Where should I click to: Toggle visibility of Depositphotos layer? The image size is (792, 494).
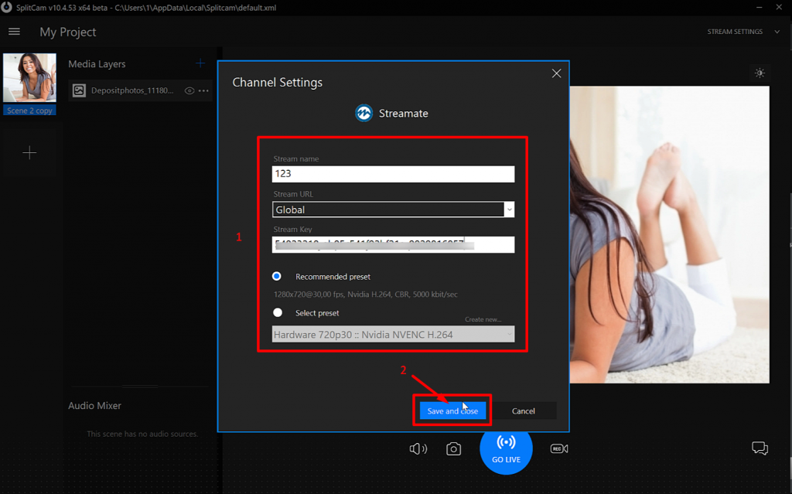click(189, 91)
